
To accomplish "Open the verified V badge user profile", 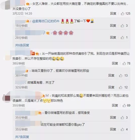I will click(33, 53).
